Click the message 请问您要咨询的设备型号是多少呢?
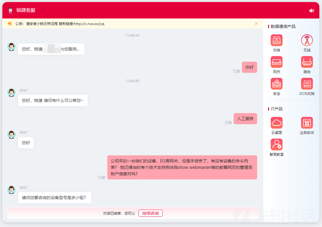The image size is (322, 227). 55,198
